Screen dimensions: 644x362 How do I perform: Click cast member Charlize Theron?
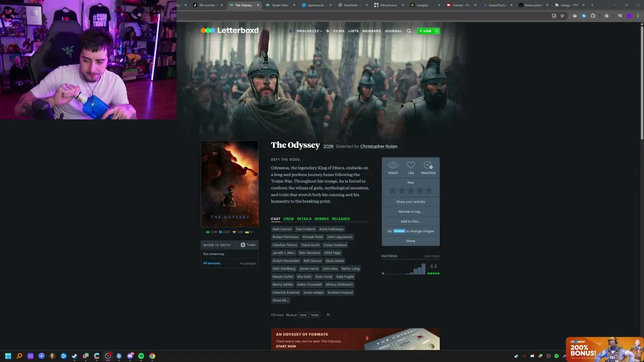285,245
